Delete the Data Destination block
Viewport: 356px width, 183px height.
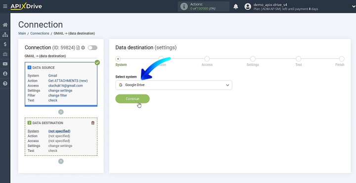click(x=93, y=123)
